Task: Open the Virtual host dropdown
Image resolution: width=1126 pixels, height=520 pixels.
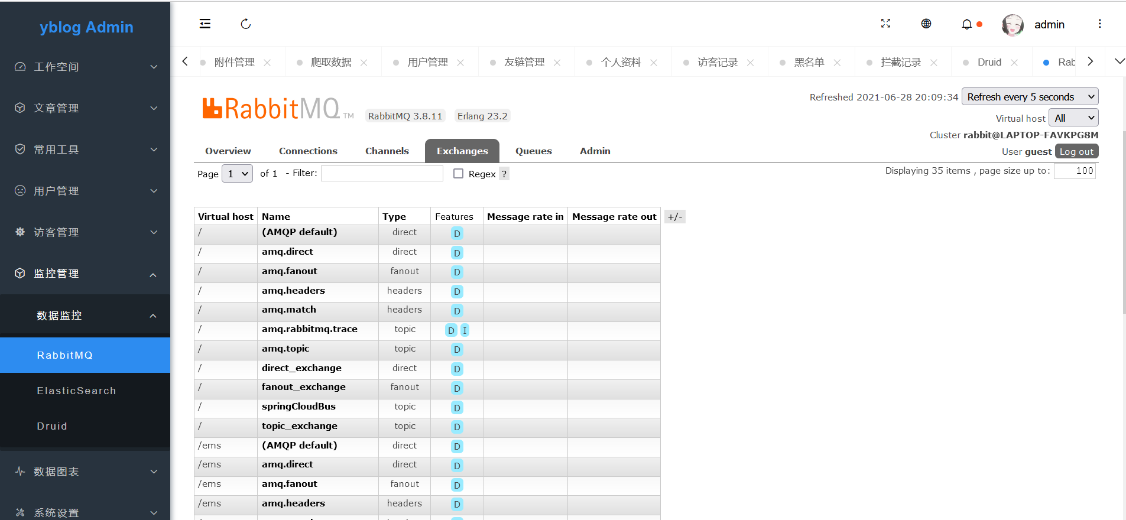Action: click(1073, 118)
